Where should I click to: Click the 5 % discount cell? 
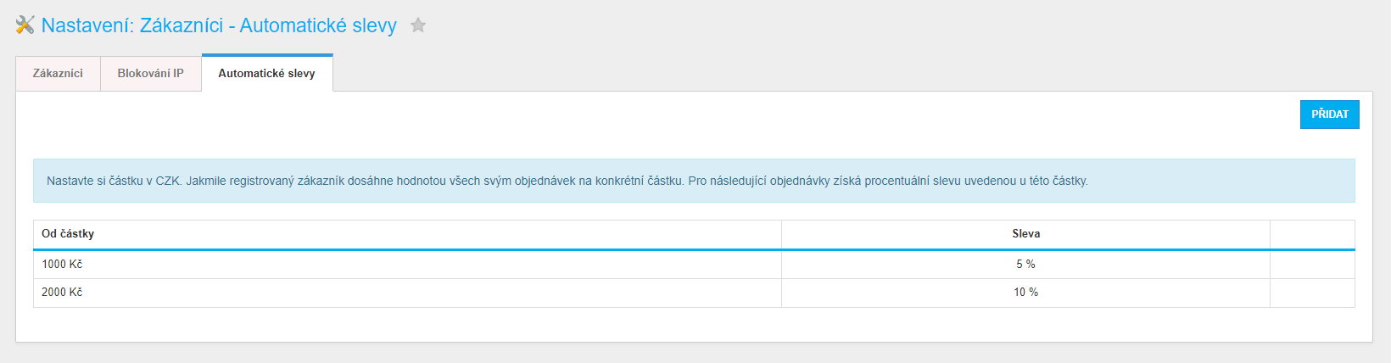[x=1025, y=265]
